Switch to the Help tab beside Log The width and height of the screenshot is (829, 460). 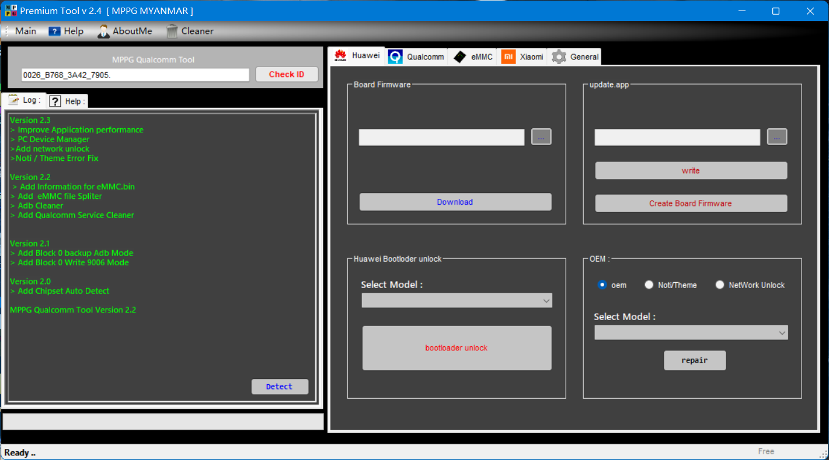67,100
